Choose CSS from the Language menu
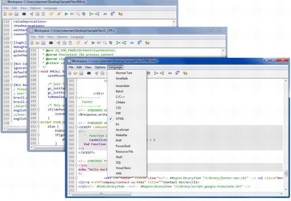This screenshot has height=201, width=291. [127, 108]
